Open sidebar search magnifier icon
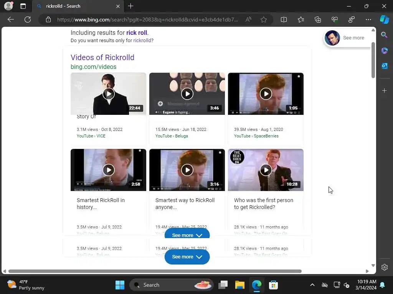Viewport: 393px width, 294px height. (384, 35)
